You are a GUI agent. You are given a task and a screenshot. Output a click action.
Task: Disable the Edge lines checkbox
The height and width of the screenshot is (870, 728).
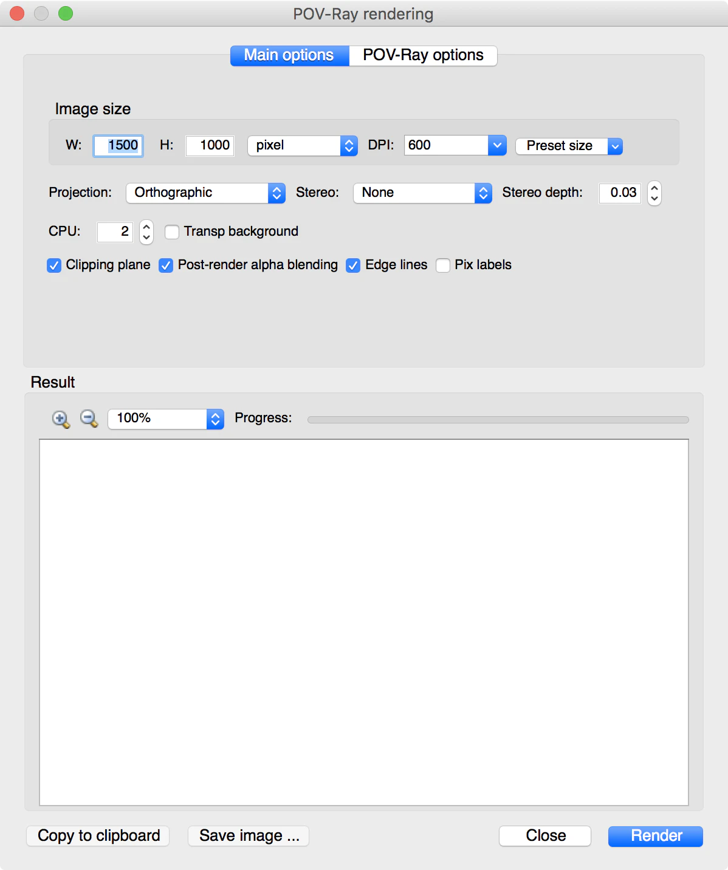pos(353,265)
